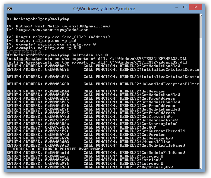Screen dimensions: 211x178
Task: Maximize the cmd.exe window
Action: 185,7
